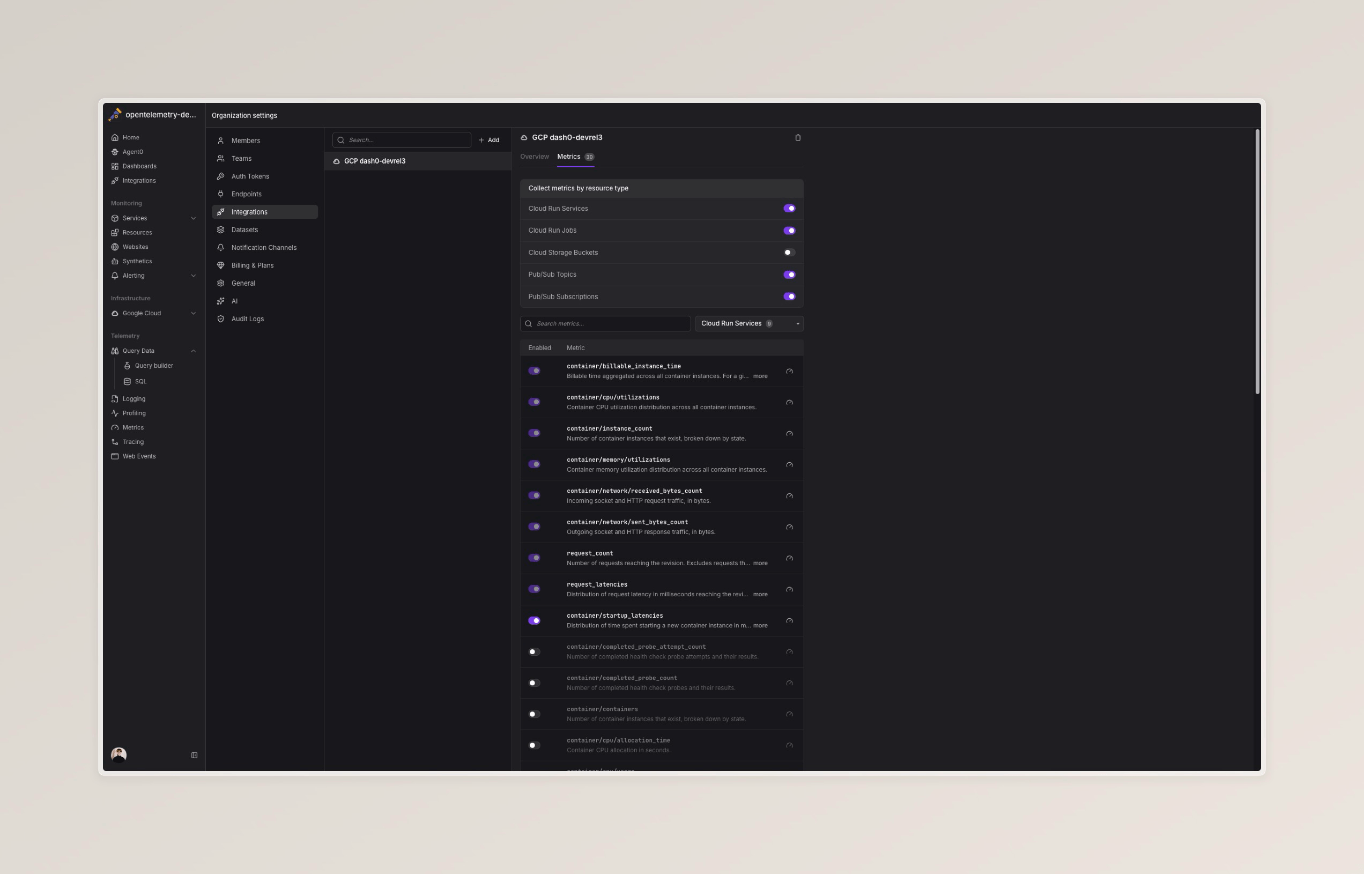Enable the container/completed_probe_count metric
Screen dimensions: 1364x874
tap(534, 683)
